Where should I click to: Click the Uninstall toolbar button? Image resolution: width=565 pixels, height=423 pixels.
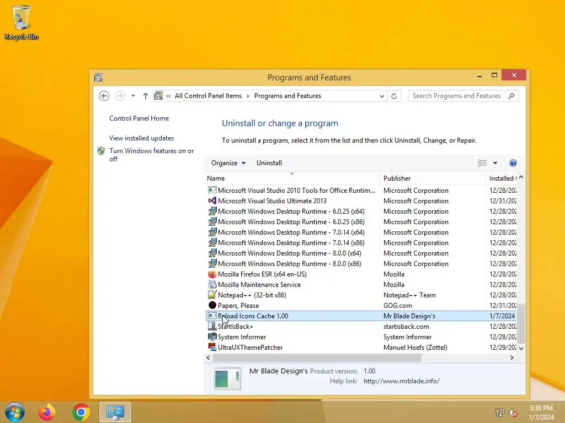pyautogui.click(x=269, y=163)
